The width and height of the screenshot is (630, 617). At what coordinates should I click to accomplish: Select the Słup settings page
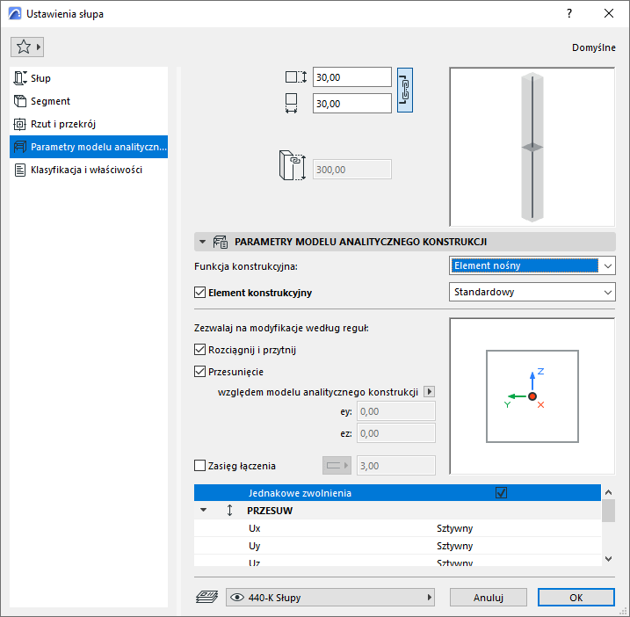pos(89,78)
